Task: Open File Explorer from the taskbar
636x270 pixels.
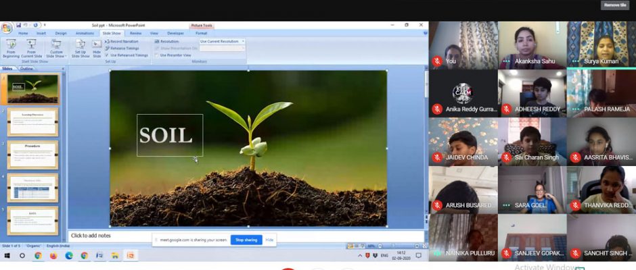Action: [x=115, y=255]
